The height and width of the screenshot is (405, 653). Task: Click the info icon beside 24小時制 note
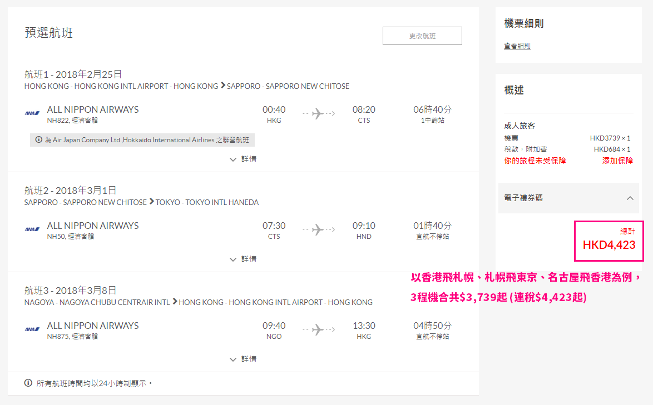[28, 383]
